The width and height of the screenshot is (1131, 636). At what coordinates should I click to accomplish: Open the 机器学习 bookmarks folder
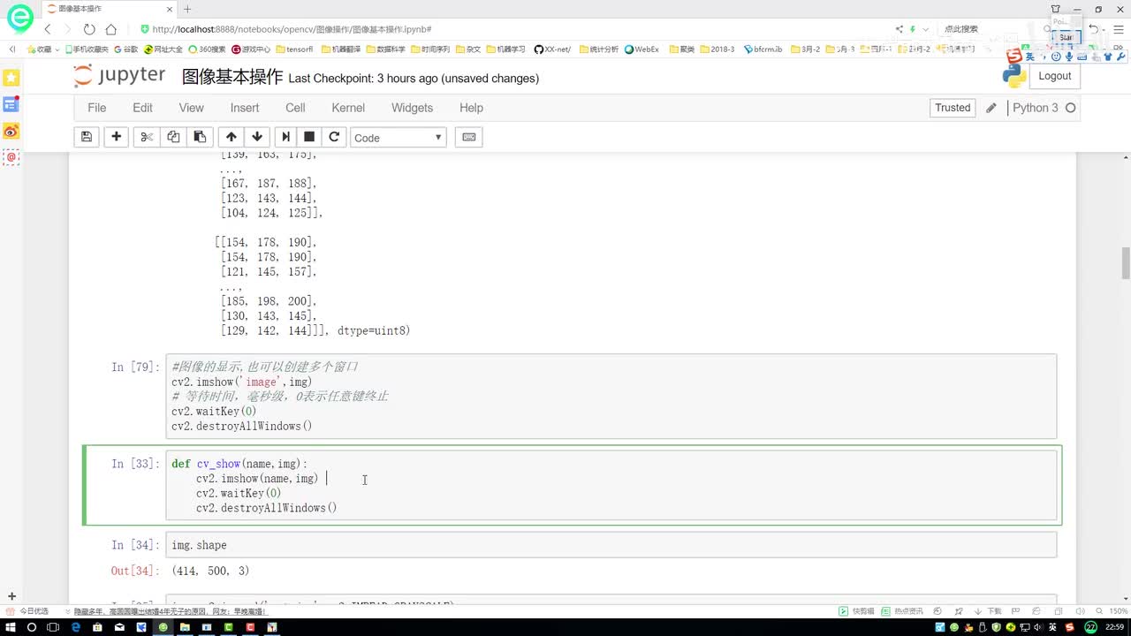tap(506, 49)
